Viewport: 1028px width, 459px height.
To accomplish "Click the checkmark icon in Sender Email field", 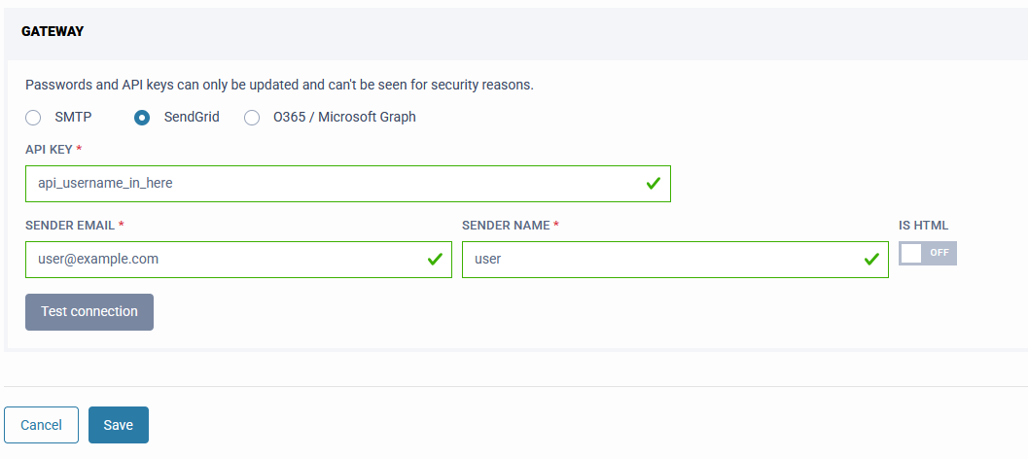I will pyautogui.click(x=435, y=260).
